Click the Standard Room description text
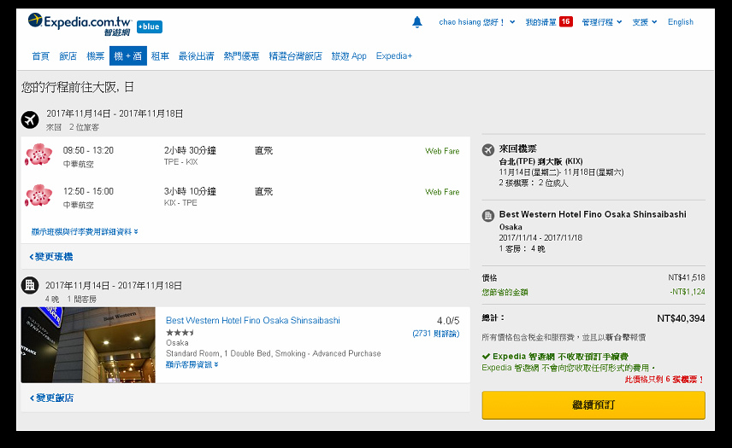 coord(273,353)
